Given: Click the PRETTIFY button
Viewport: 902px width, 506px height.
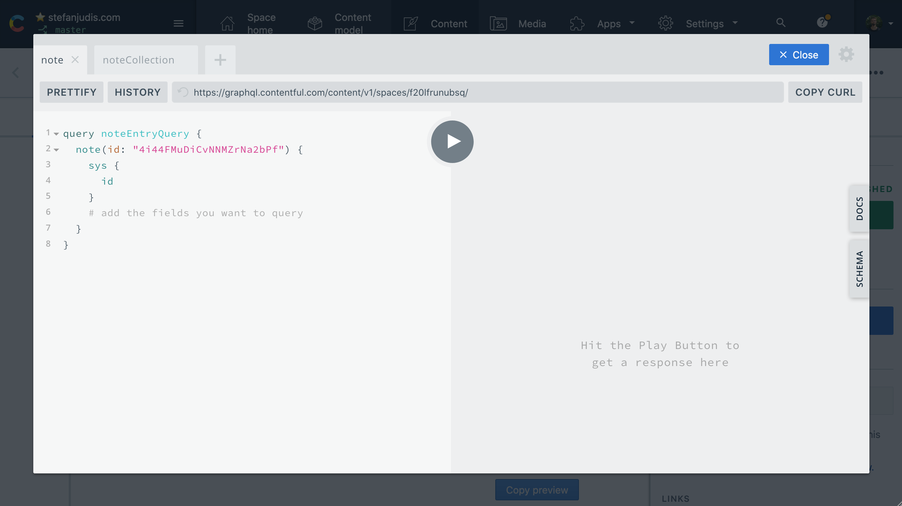Looking at the screenshot, I should (72, 92).
